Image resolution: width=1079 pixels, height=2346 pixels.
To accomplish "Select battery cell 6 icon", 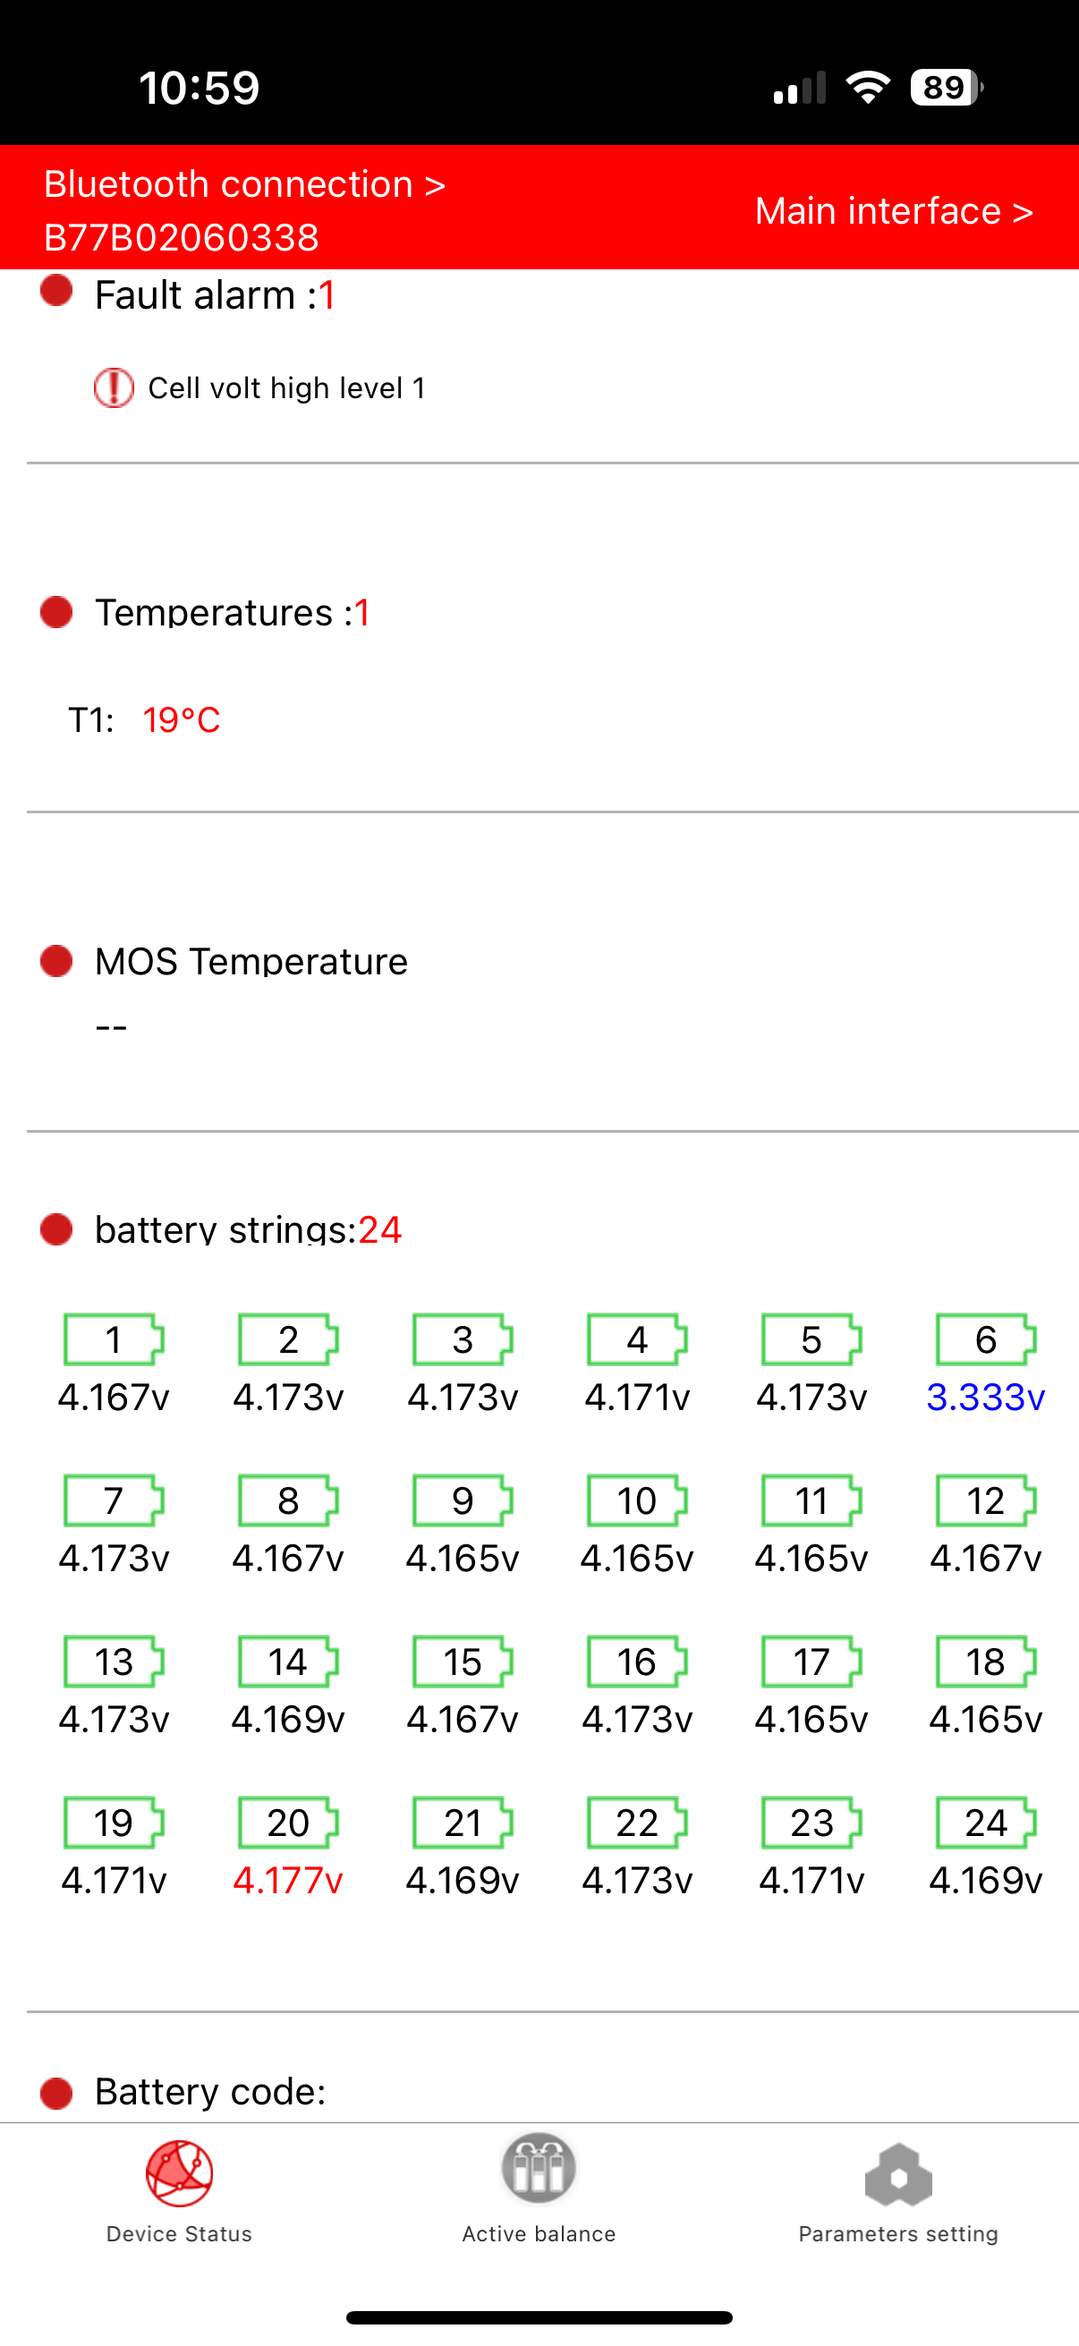I will click(985, 1339).
